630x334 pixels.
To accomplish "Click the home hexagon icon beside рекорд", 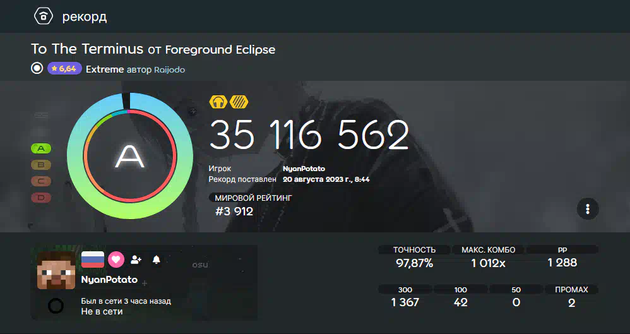I will [43, 16].
